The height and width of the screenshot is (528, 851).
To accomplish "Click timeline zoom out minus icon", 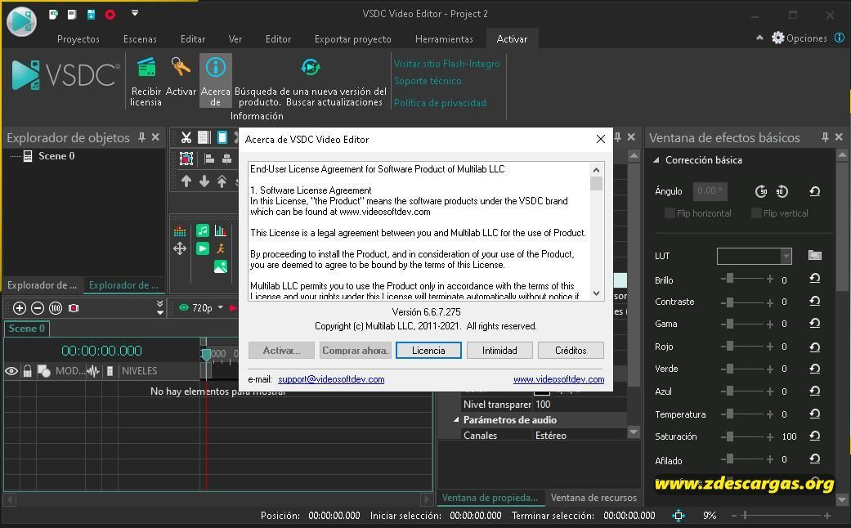I will 38,308.
